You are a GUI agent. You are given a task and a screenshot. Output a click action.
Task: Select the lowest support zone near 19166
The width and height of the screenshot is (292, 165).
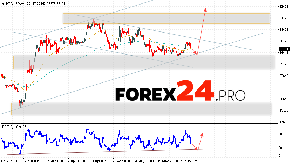click(x=141, y=109)
